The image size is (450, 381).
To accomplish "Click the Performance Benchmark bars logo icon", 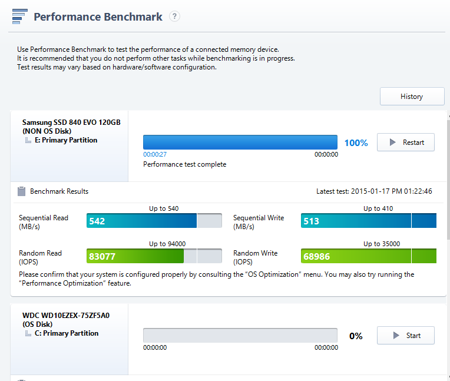I will 20,16.
